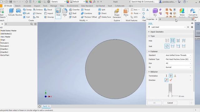Viewport: 200px width, 112px height.
Task: Select the Box freeform tool
Action: coord(155,12)
